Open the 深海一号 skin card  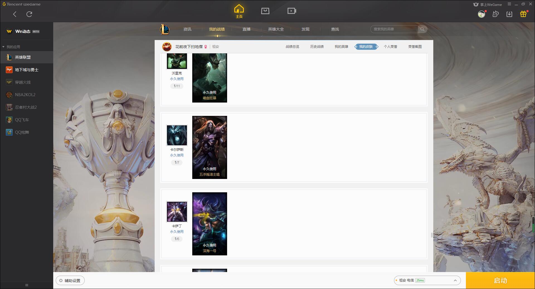coord(210,224)
